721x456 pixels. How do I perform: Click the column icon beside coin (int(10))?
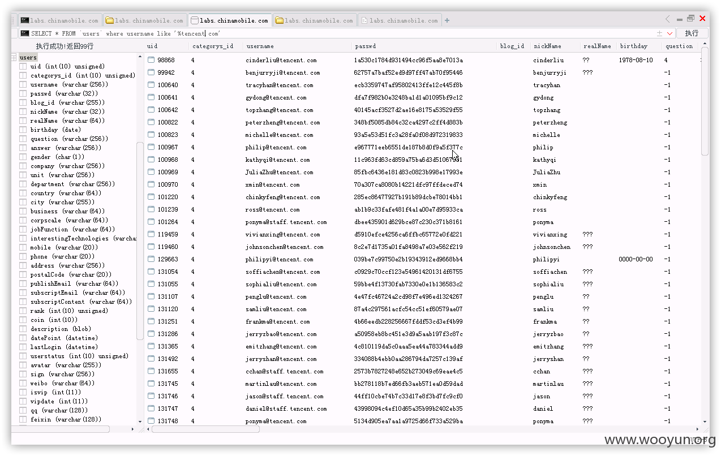23,320
